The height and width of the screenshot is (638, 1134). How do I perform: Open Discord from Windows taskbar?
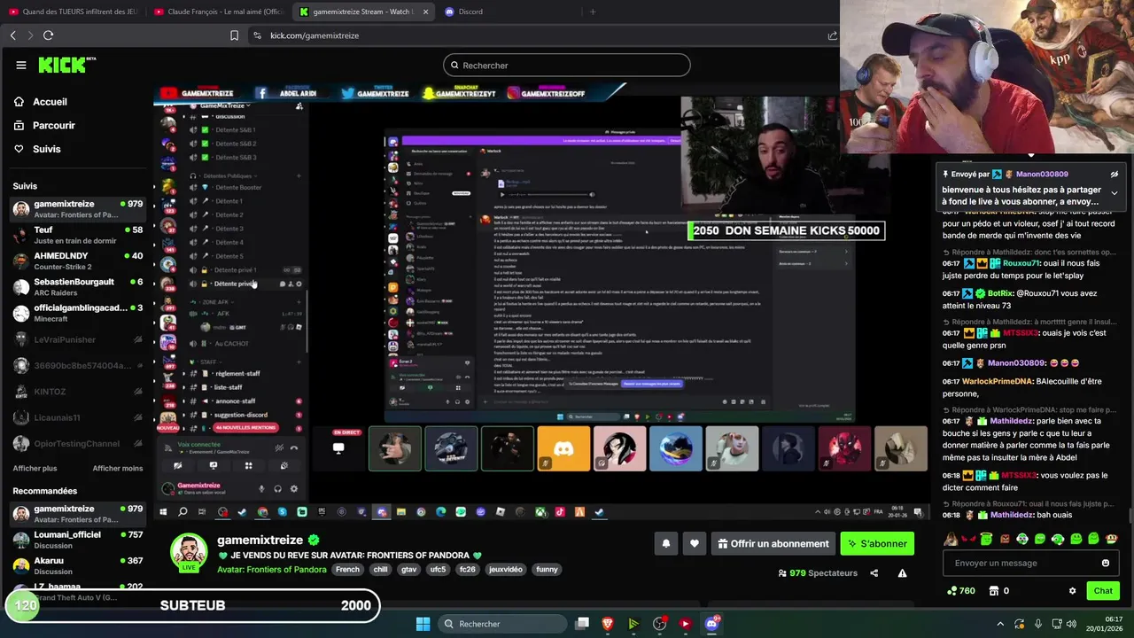tap(711, 624)
